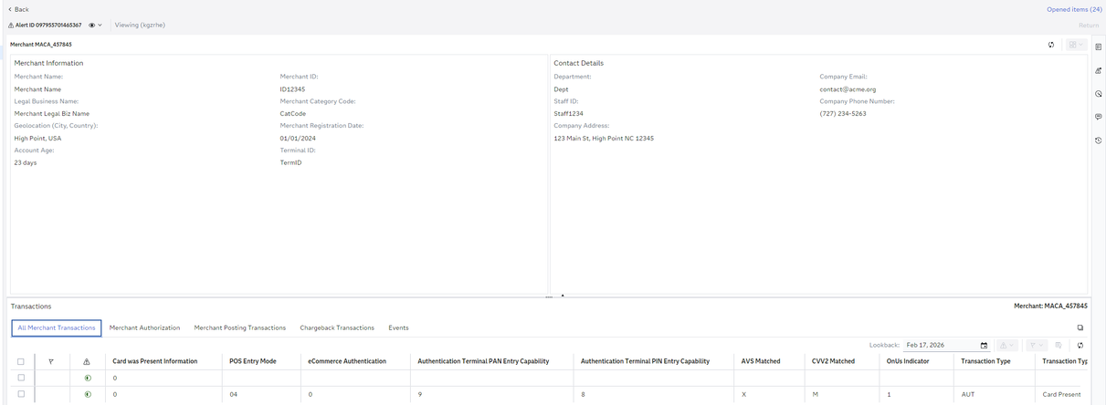Sort by POS Entry Mode column

pyautogui.click(x=253, y=361)
